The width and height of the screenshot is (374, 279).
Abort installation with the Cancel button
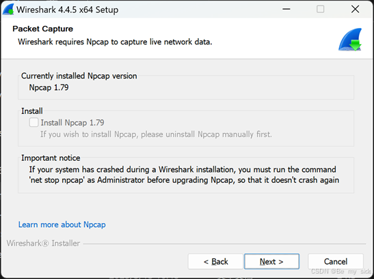[336, 262]
